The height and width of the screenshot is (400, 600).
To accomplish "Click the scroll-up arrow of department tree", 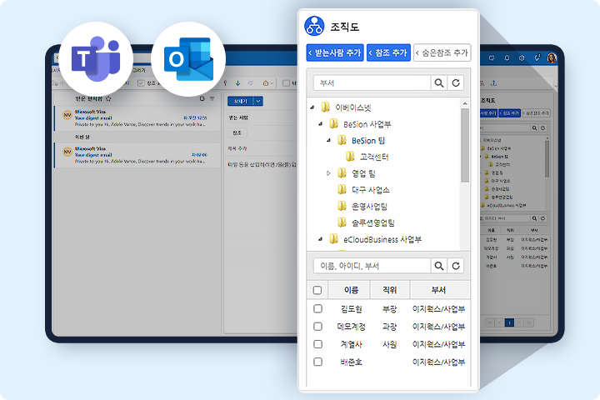I will click(465, 103).
